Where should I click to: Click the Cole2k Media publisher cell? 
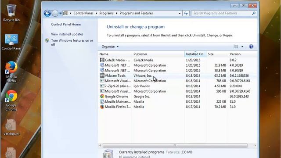[x=144, y=60]
